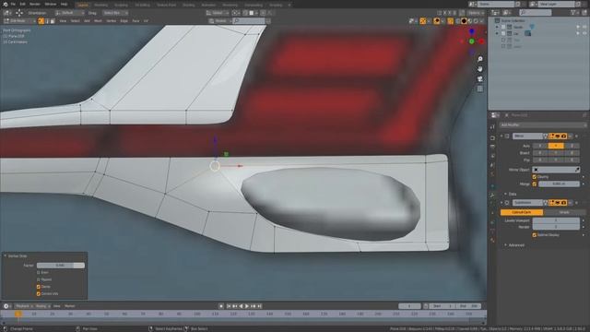
Task: Click the outliner filter funnel icon
Action: coord(573,12)
